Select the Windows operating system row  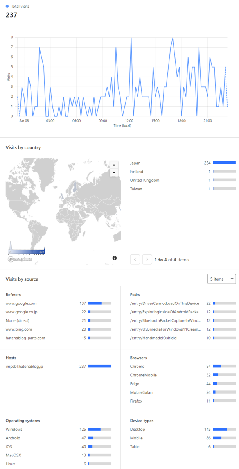pyautogui.click(x=59, y=429)
